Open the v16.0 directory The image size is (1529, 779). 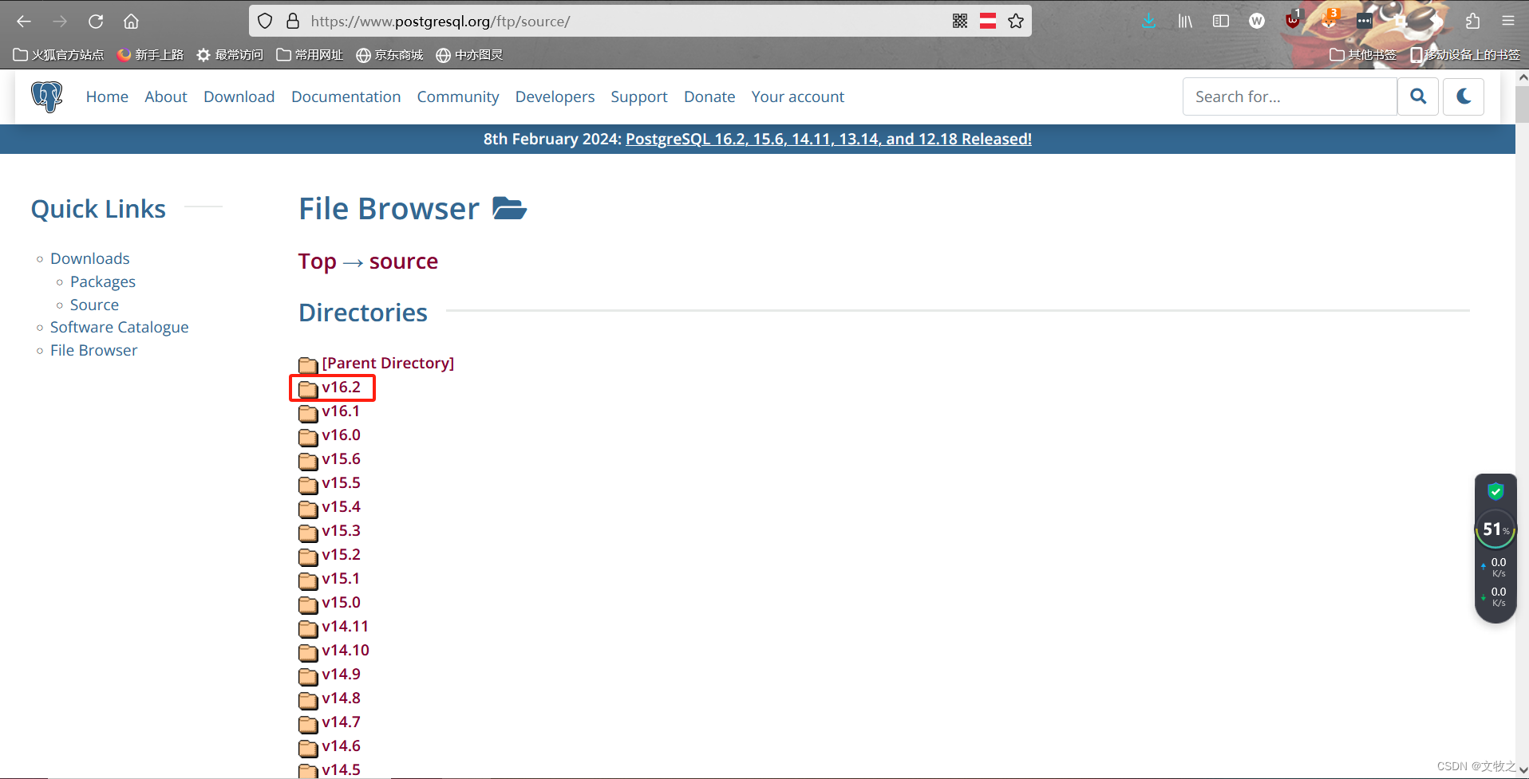(x=341, y=435)
